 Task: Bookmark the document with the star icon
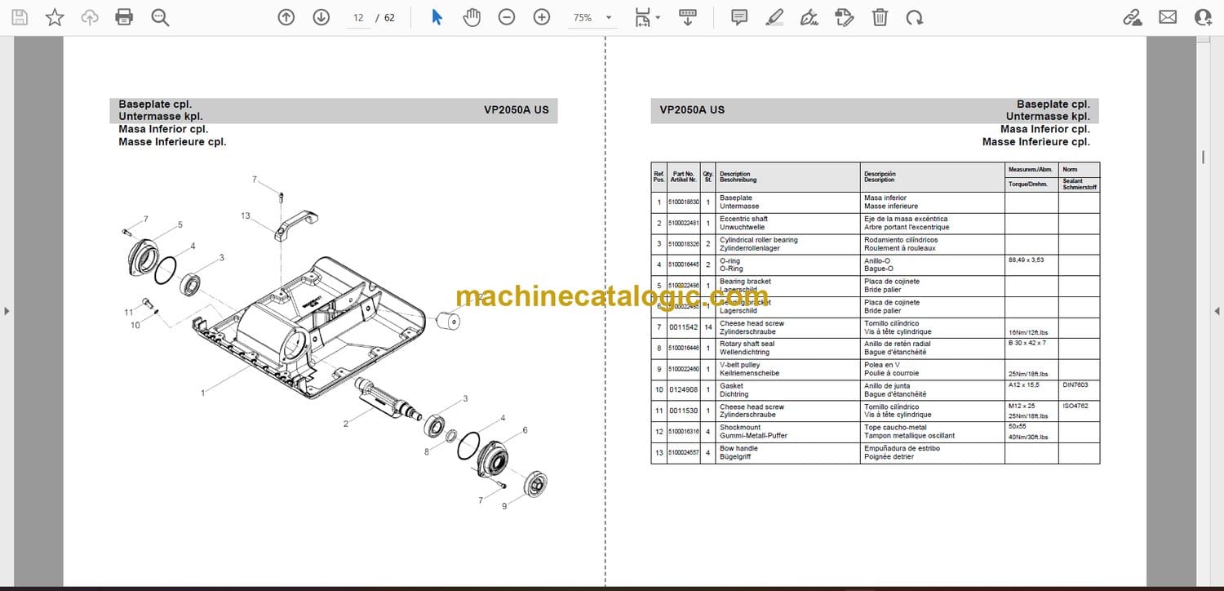pyautogui.click(x=55, y=17)
